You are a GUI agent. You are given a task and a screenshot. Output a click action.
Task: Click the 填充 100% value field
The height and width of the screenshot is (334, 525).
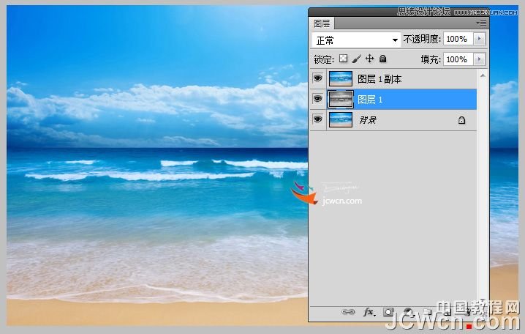458,59
